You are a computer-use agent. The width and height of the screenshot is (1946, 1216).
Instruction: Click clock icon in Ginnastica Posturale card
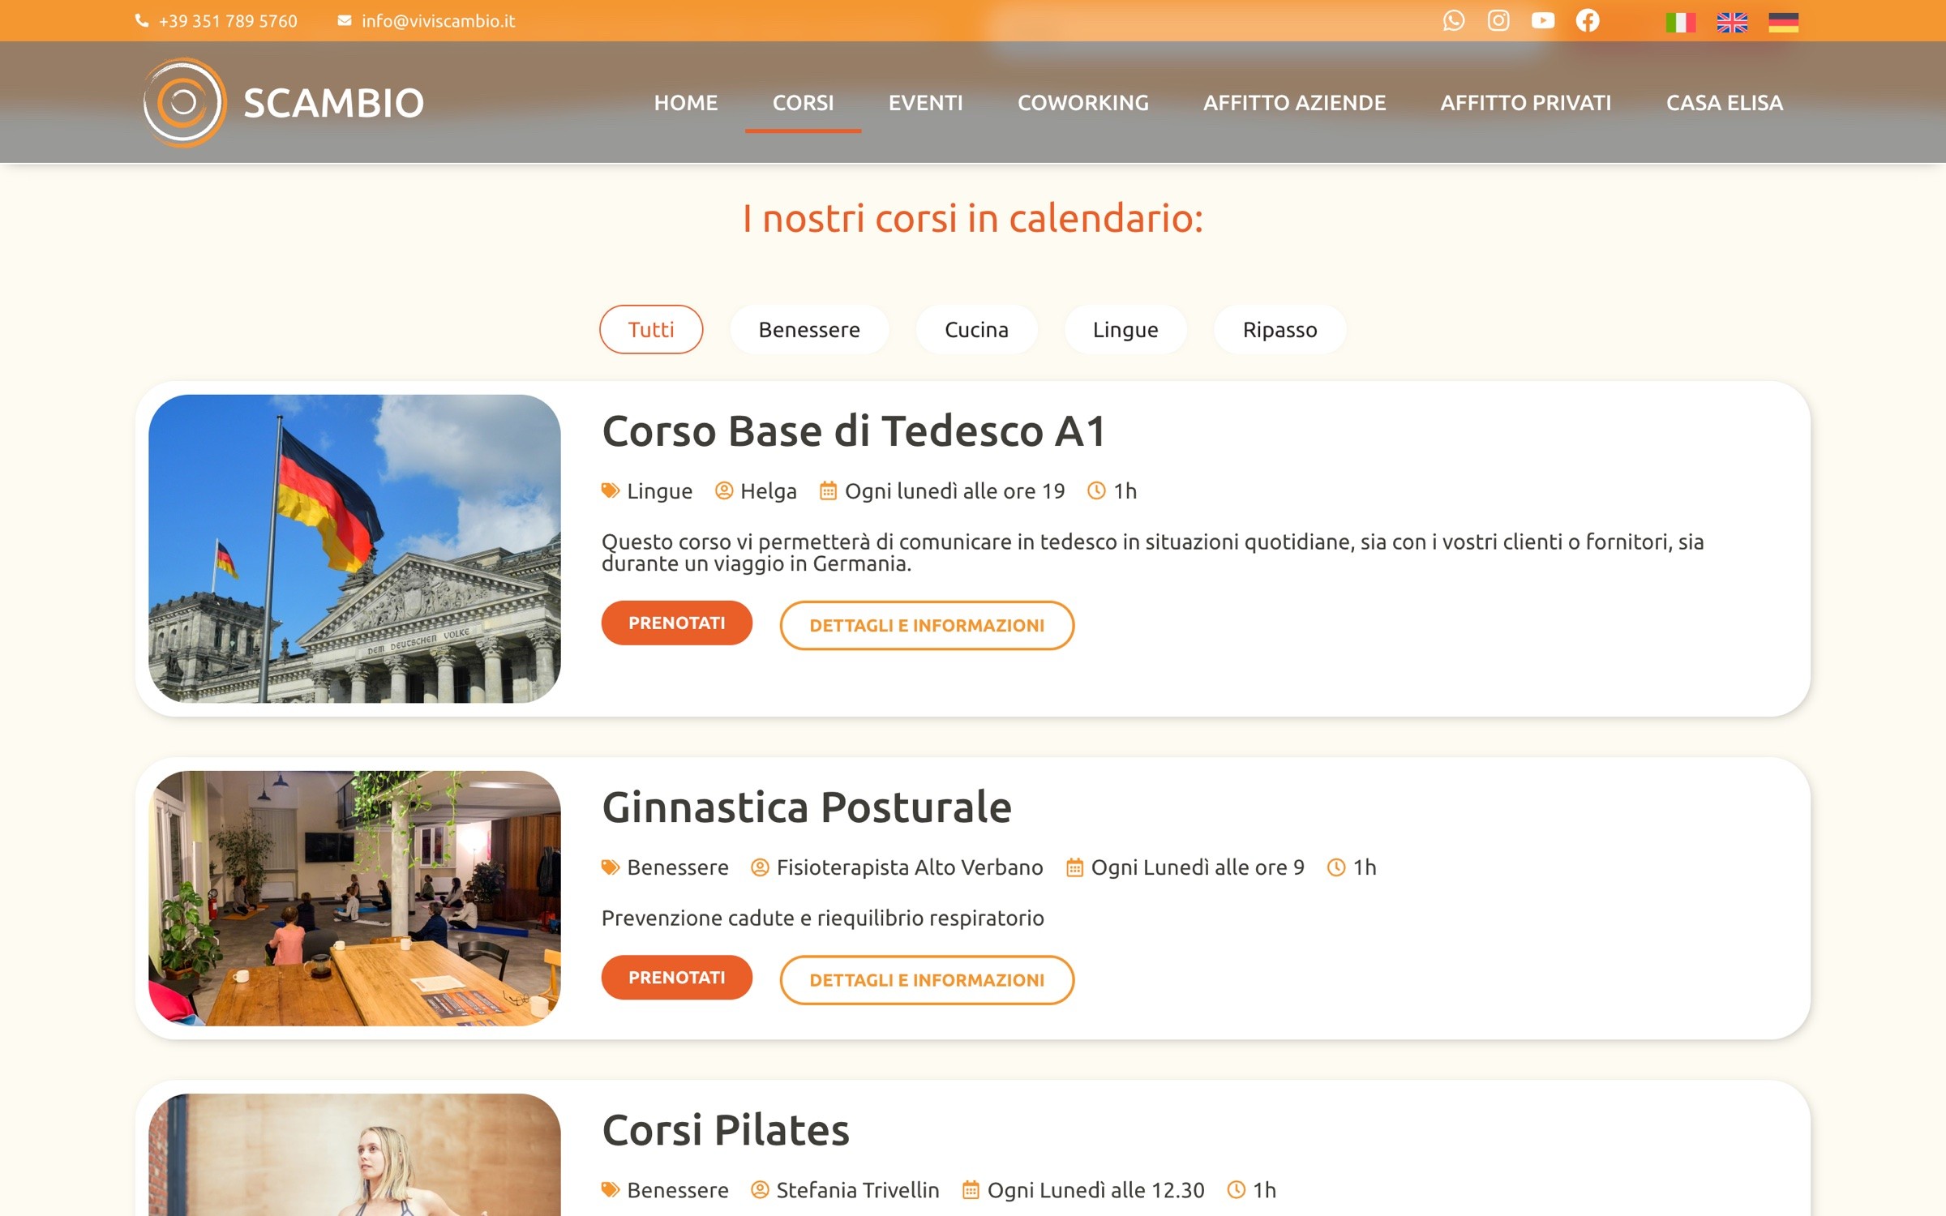click(1335, 867)
